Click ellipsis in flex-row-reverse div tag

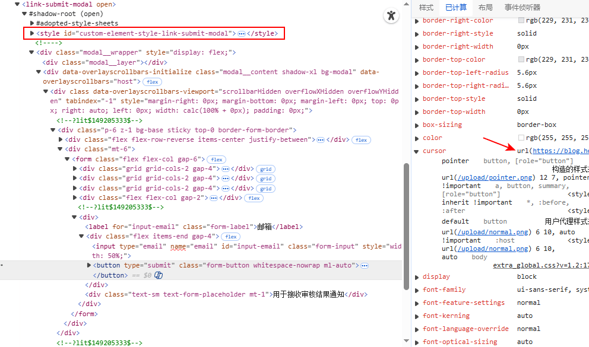(x=321, y=140)
